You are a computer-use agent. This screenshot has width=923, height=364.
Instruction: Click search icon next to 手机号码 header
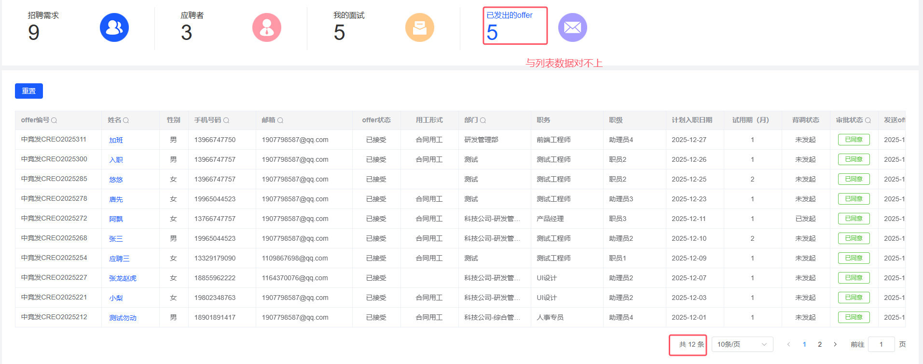[226, 120]
